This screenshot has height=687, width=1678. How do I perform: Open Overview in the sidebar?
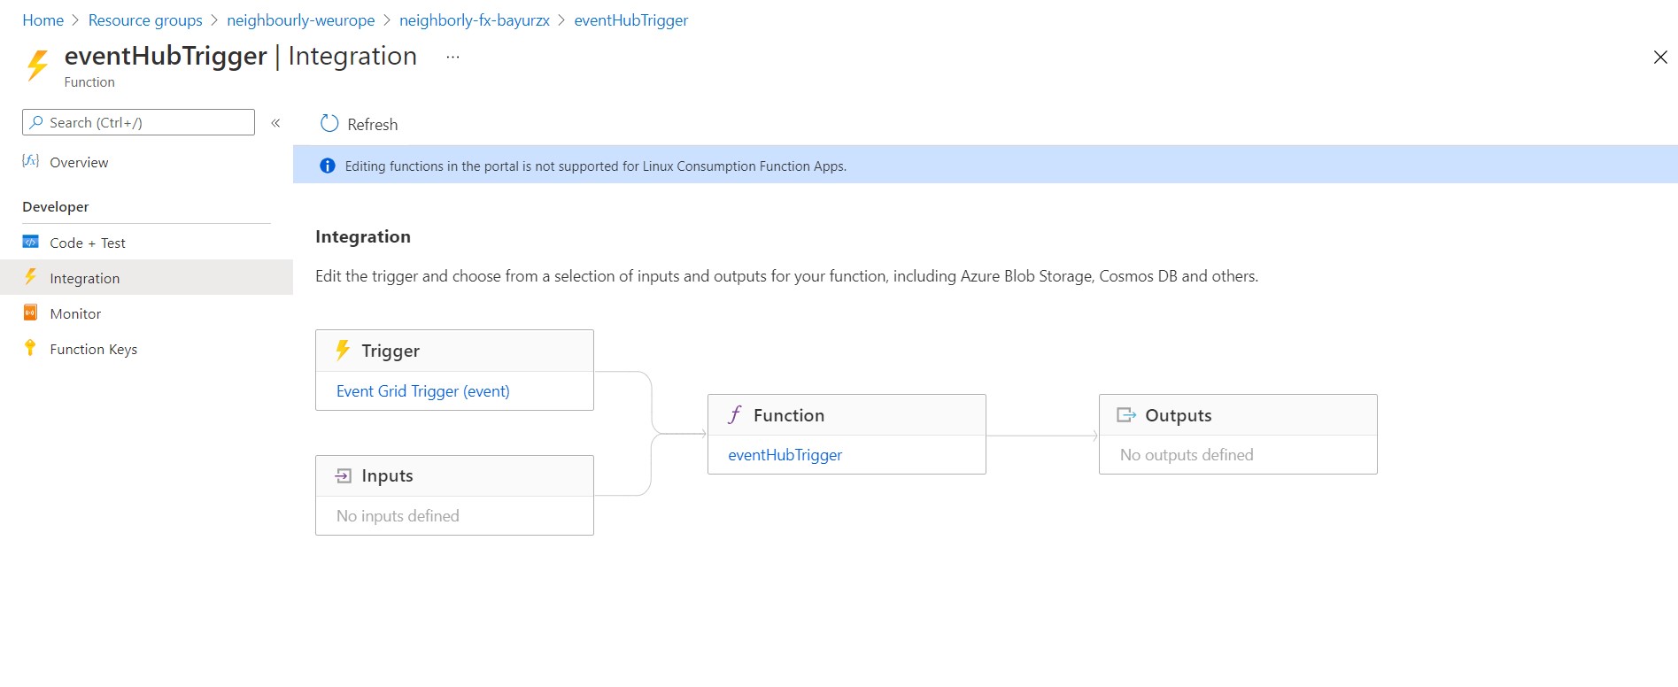click(79, 162)
